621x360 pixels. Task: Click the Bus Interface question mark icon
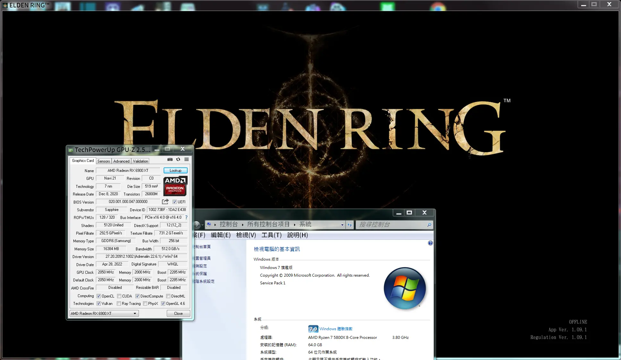[x=186, y=217]
